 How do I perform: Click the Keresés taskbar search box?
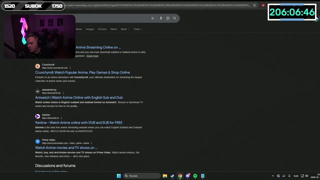[142, 176]
